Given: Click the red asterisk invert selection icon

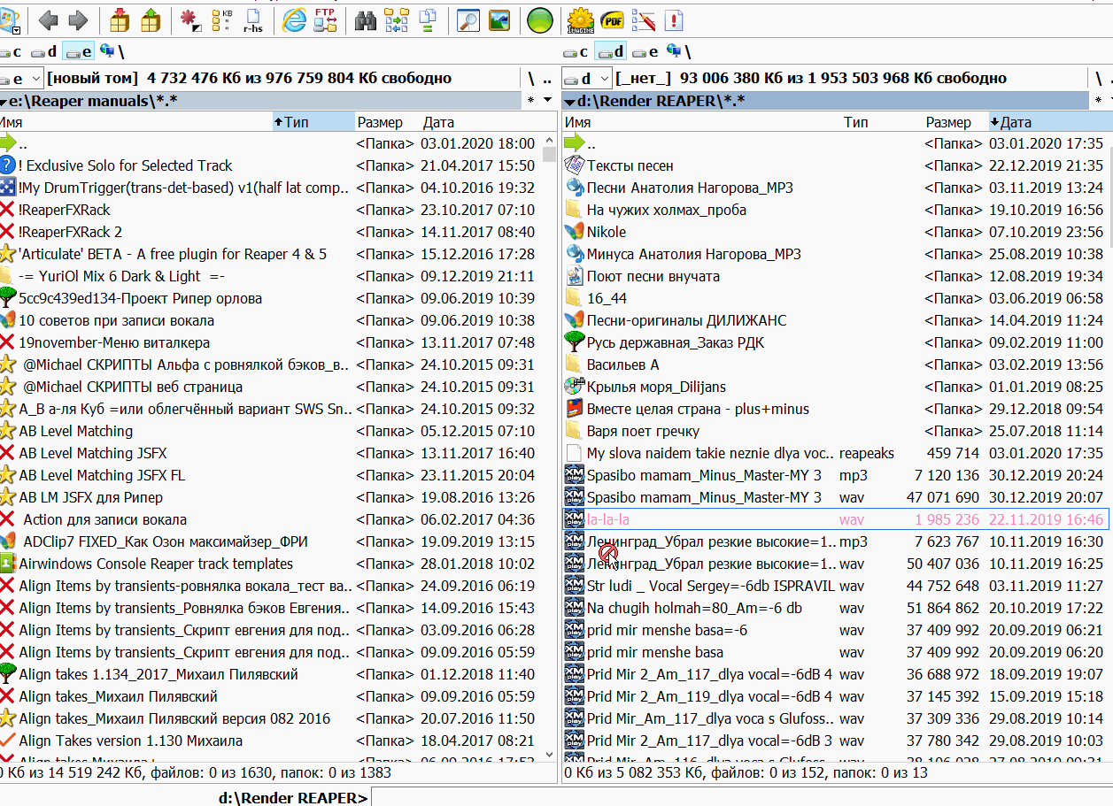Looking at the screenshot, I should [189, 19].
